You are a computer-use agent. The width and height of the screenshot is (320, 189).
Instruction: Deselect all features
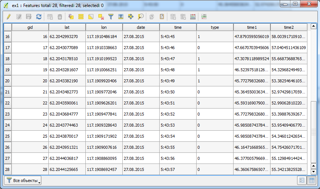click(101, 17)
